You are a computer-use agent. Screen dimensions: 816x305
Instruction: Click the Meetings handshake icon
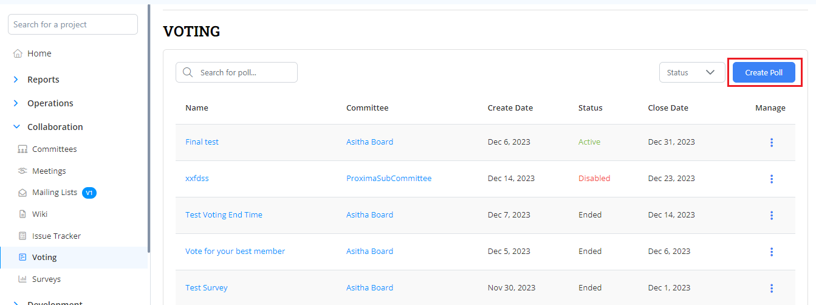point(22,171)
